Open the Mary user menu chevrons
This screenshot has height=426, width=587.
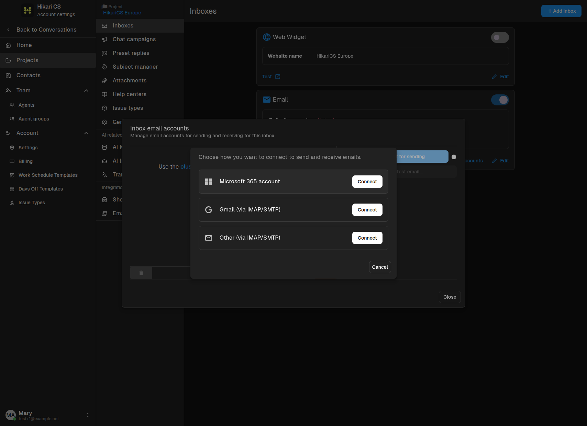[88, 415]
